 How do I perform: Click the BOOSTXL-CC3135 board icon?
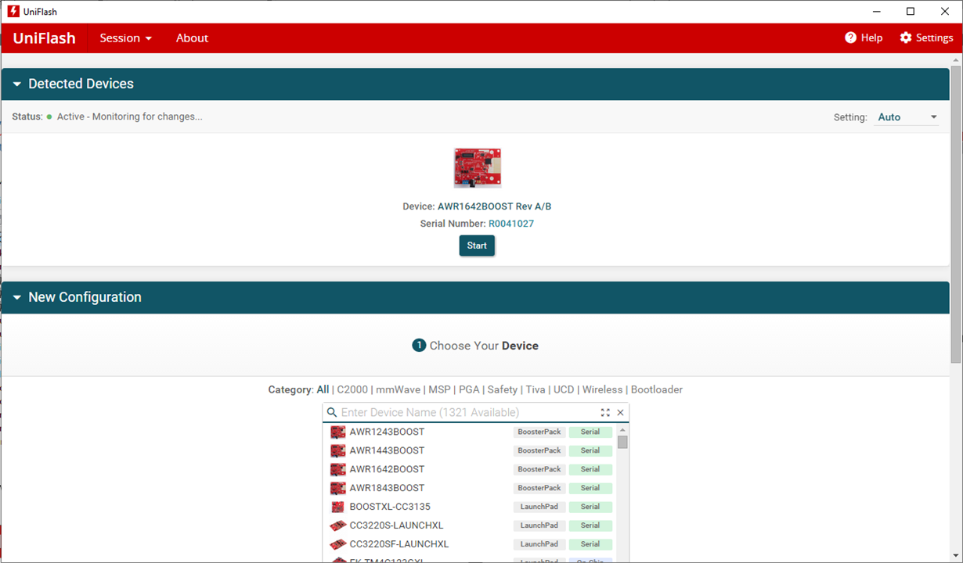click(x=337, y=507)
